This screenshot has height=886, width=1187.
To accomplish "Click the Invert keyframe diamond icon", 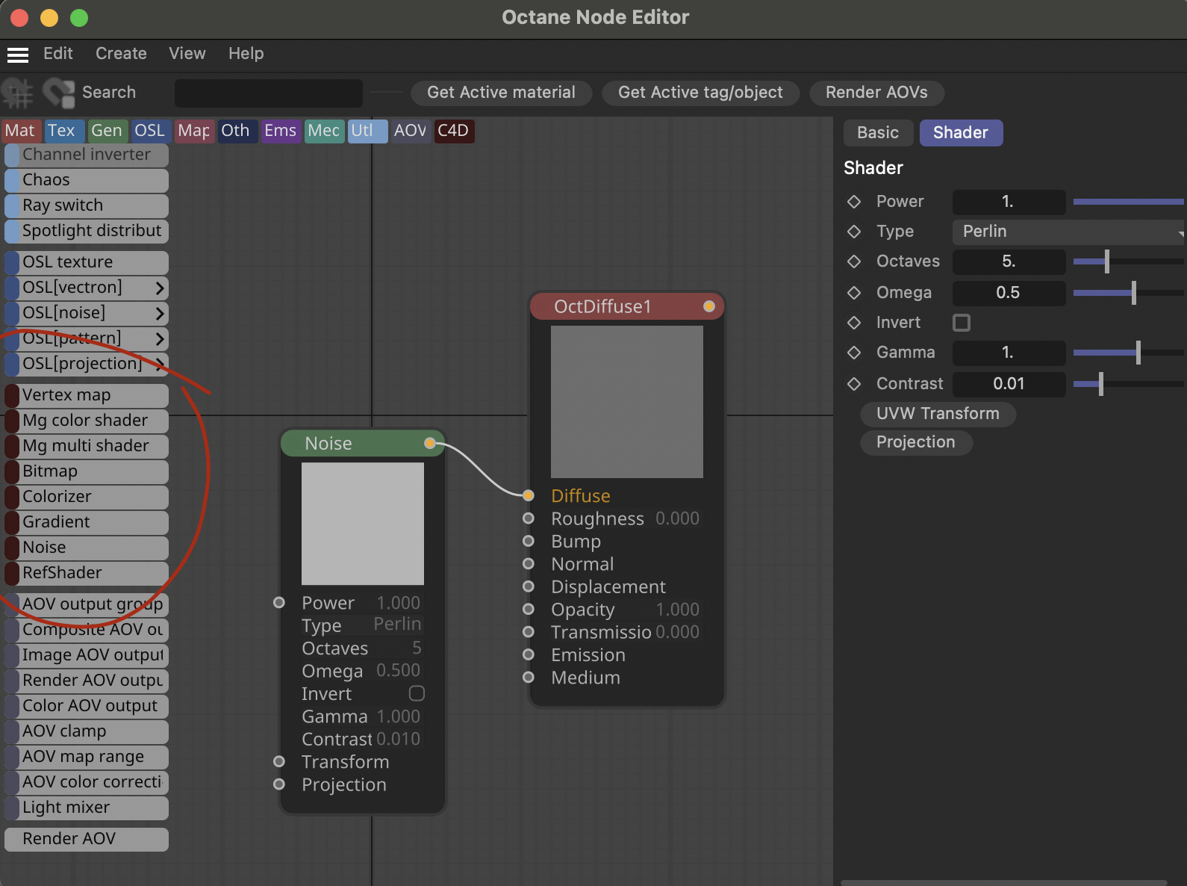I will (x=854, y=323).
